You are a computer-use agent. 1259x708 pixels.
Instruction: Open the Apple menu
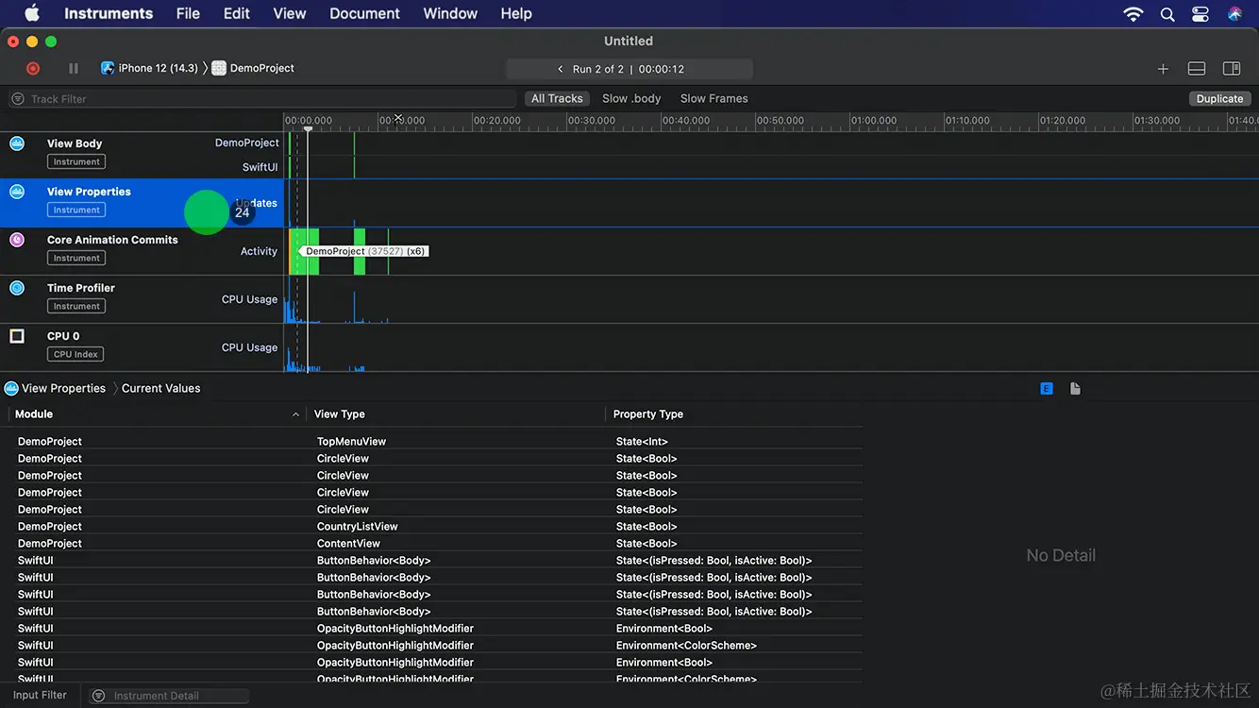[x=32, y=13]
